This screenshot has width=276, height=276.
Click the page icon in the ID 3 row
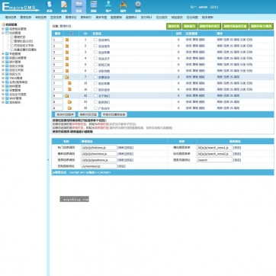67,52
